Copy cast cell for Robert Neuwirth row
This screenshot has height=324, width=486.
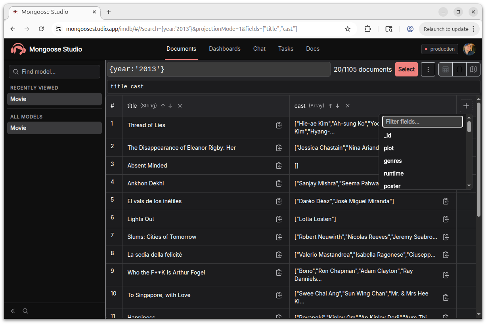(446, 237)
